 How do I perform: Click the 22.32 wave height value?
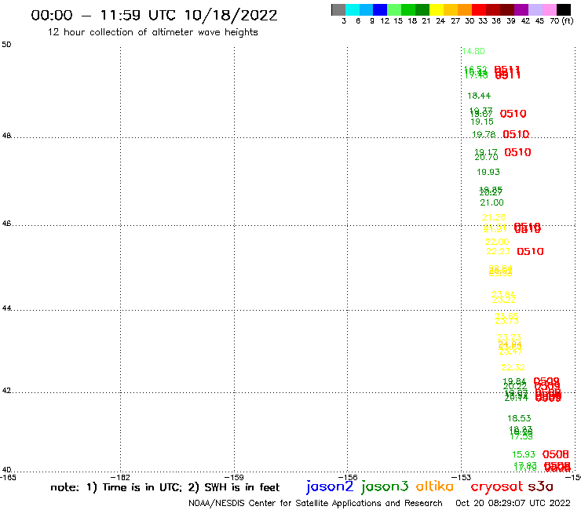pyautogui.click(x=513, y=367)
